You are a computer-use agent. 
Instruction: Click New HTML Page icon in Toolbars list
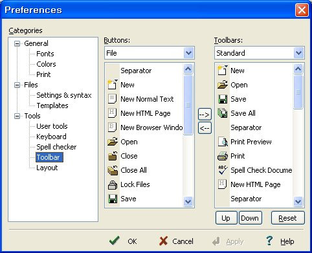tap(222, 184)
